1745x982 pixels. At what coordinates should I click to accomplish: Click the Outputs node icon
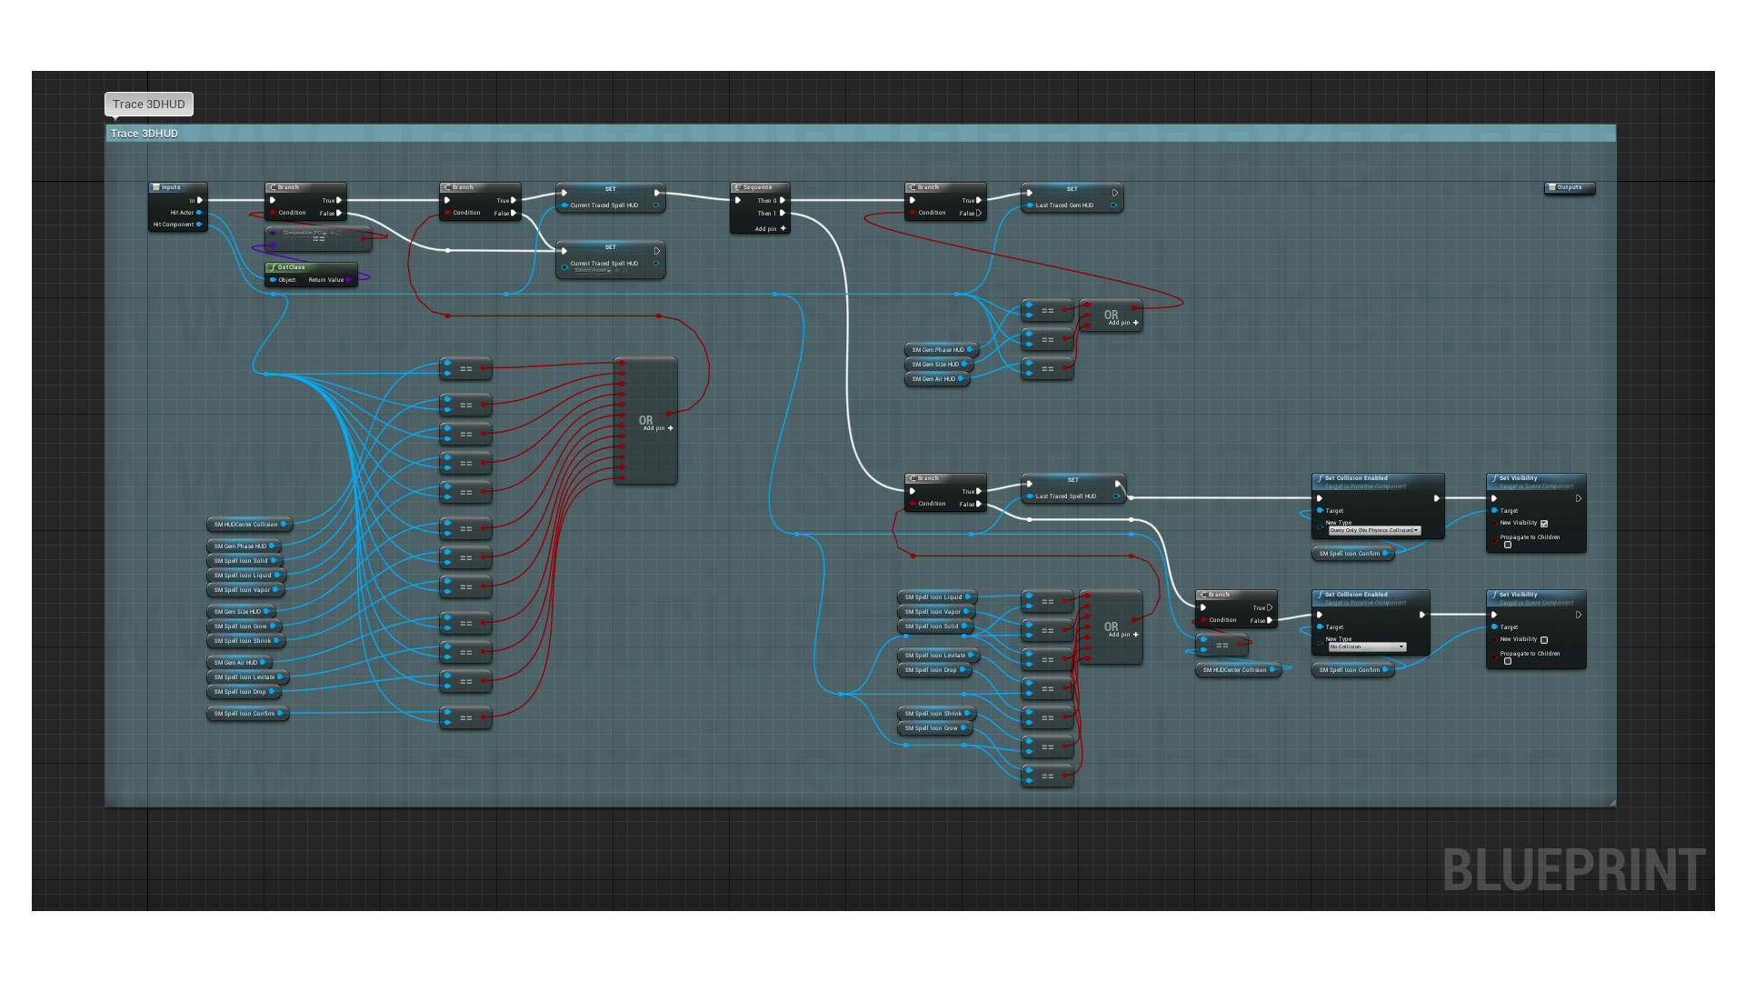click(1551, 187)
